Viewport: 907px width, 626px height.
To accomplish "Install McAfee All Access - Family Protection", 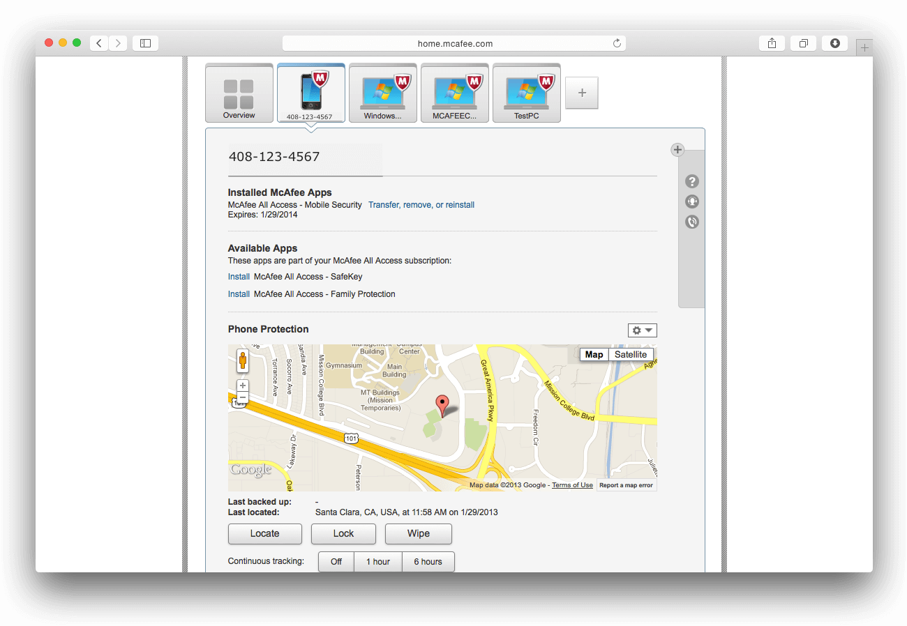I will coord(239,294).
